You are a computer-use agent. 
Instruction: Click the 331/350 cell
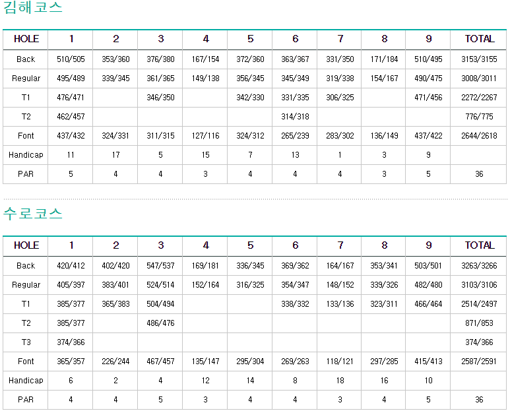coord(340,59)
